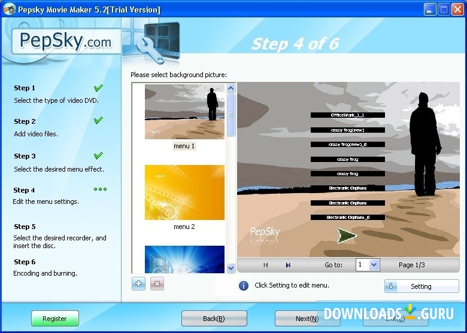Click the Electronic Orphans_0 menu entry
This screenshot has height=333, width=467.
coord(348,218)
